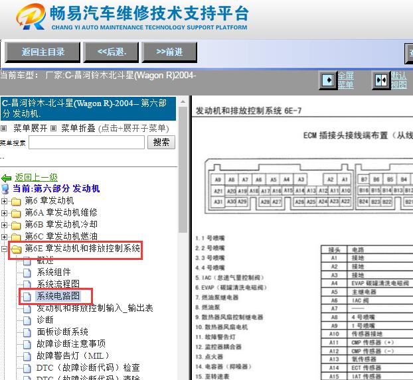
Task: Click the 菜单折叠 small list icon
Action: tap(53, 129)
